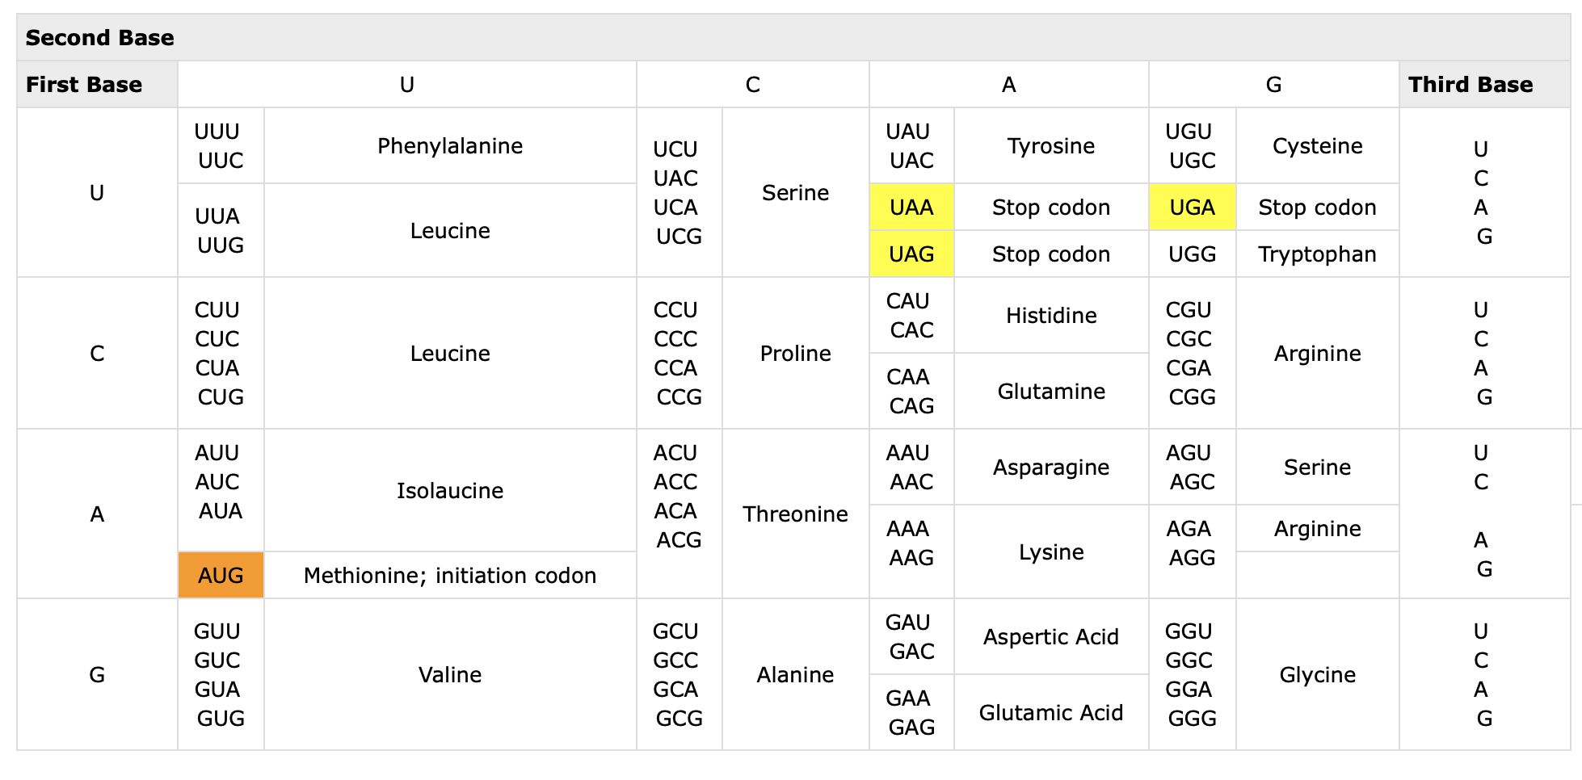This screenshot has height=780, width=1582.
Task: Click the First Base header cell
Action: click(84, 85)
